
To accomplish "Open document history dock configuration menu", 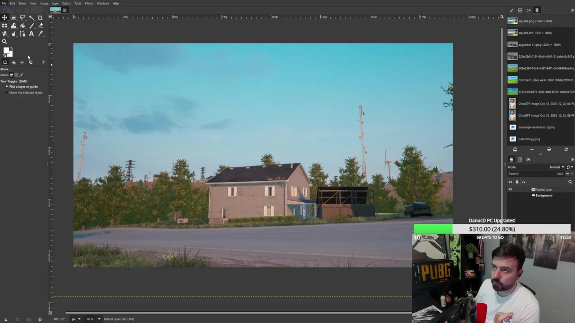I will coord(572,10).
